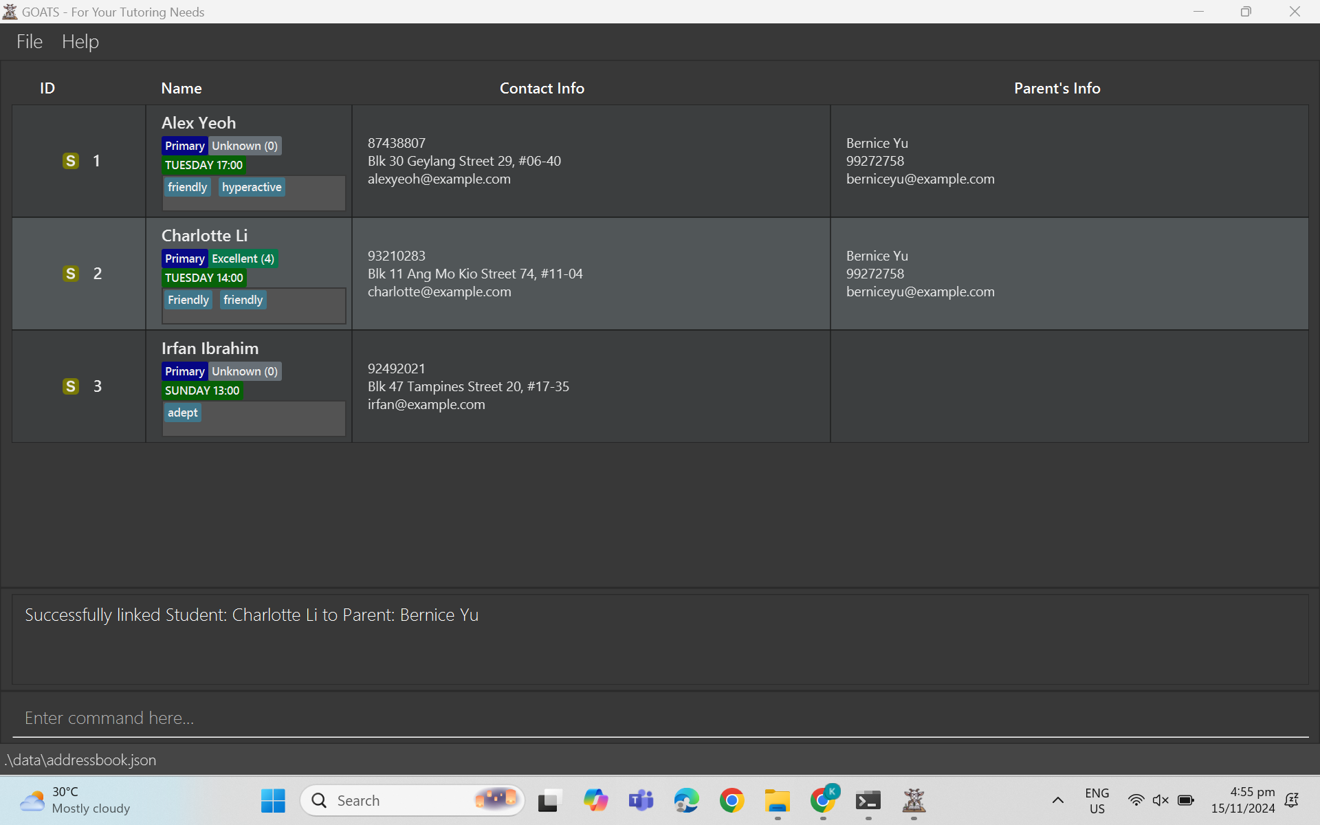1320x825 pixels.
Task: Click the Excellent (4) grade label on Charlotte Li
Action: tap(243, 258)
